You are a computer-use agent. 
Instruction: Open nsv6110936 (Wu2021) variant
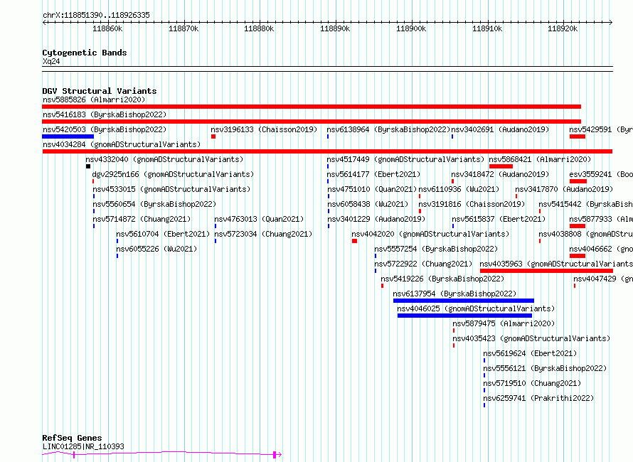[x=459, y=189]
